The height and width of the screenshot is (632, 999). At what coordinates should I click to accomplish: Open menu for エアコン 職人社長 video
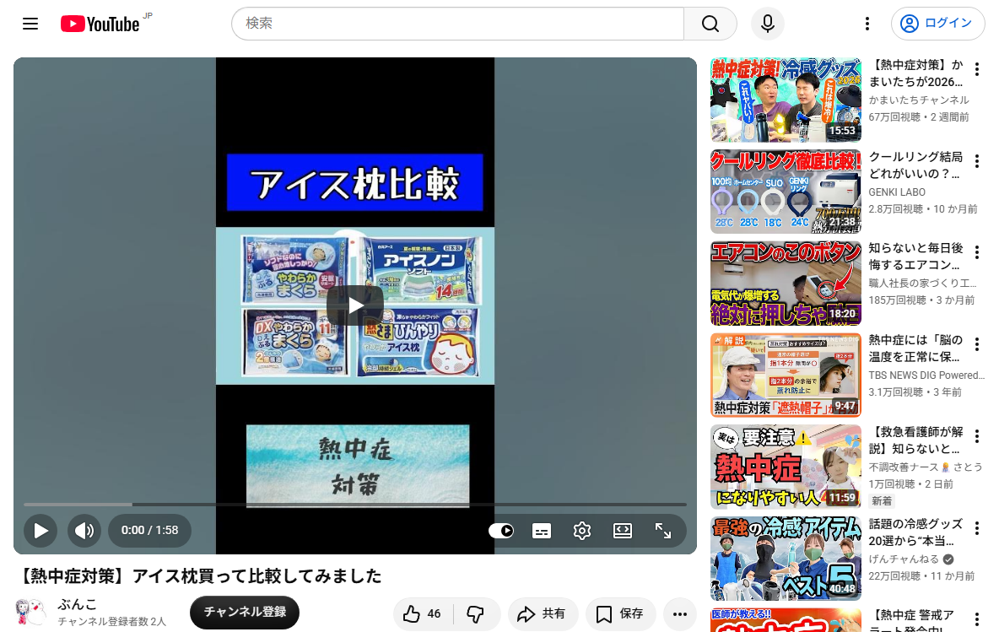coord(977,253)
